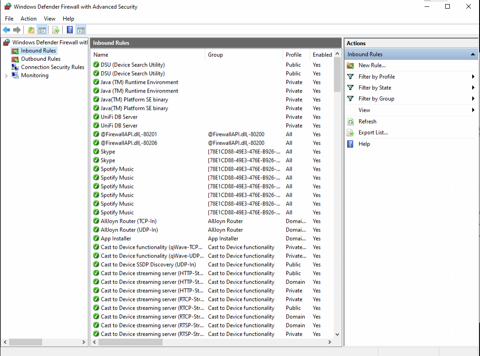Click the Inbound Rules center pane header
This screenshot has height=356, width=480.
pyautogui.click(x=216, y=43)
